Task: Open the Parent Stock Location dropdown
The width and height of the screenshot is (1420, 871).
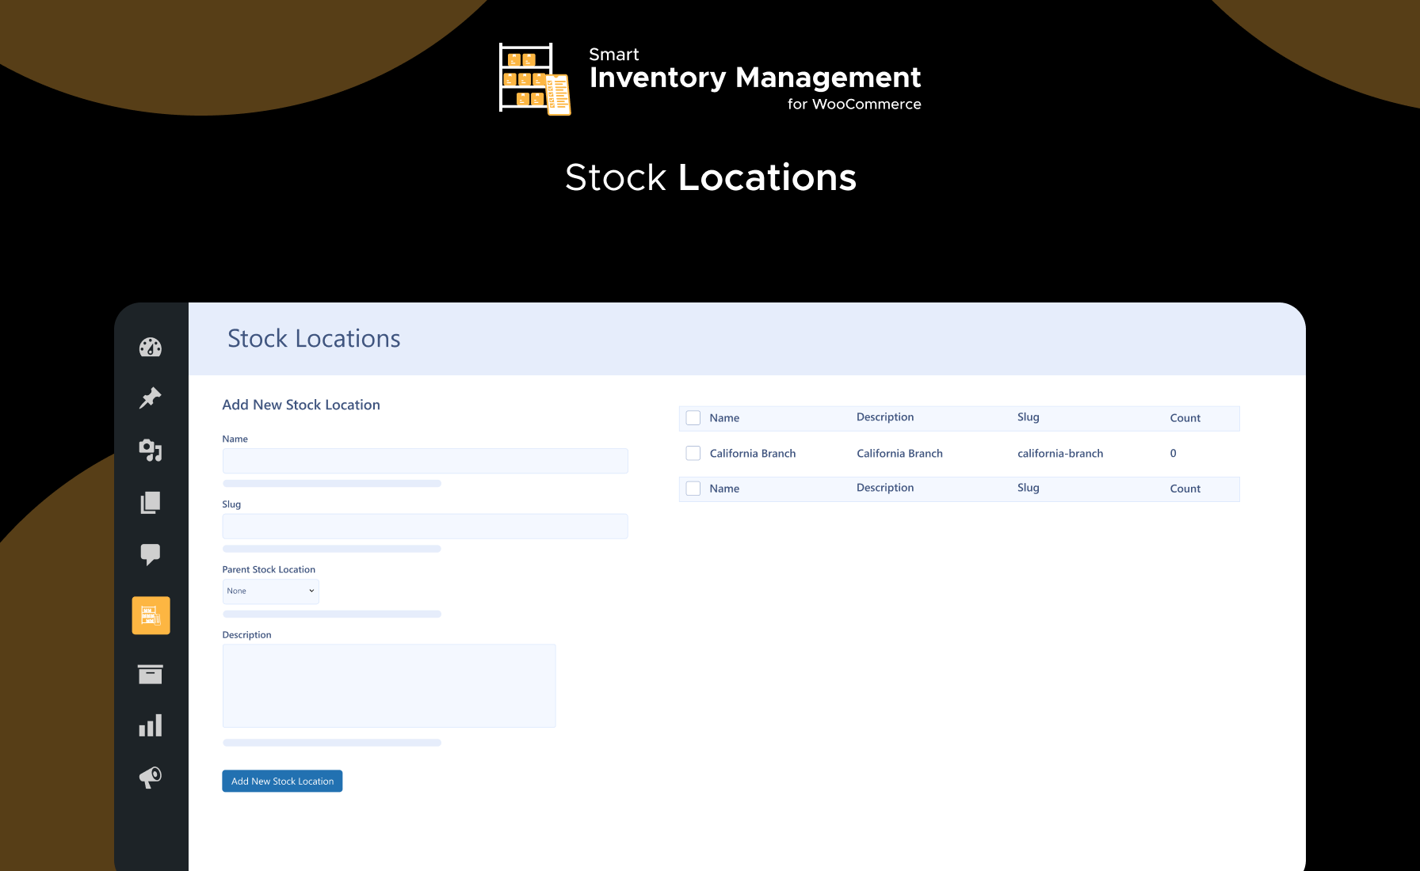Action: [270, 591]
